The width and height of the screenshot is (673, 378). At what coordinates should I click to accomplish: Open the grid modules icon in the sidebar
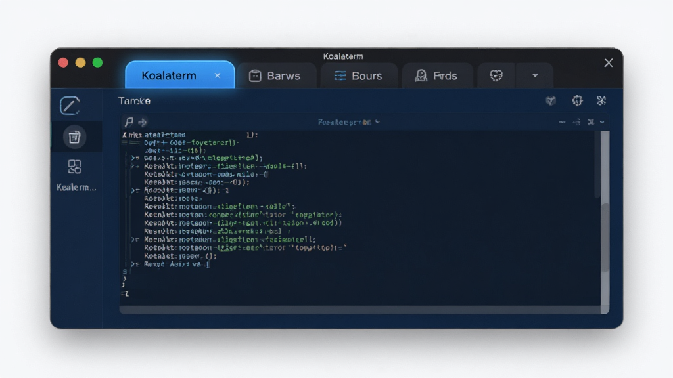(x=74, y=167)
